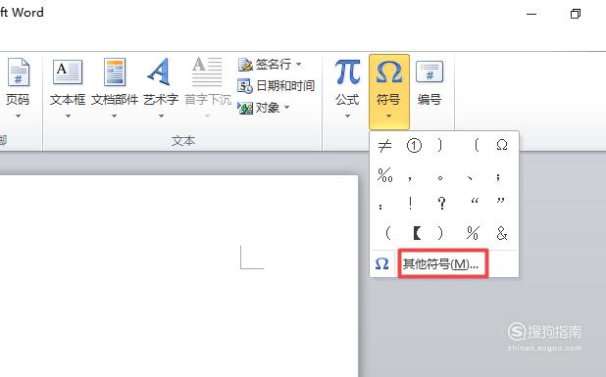
Task: Expand the 签名行 dropdown arrow
Action: pos(298,64)
